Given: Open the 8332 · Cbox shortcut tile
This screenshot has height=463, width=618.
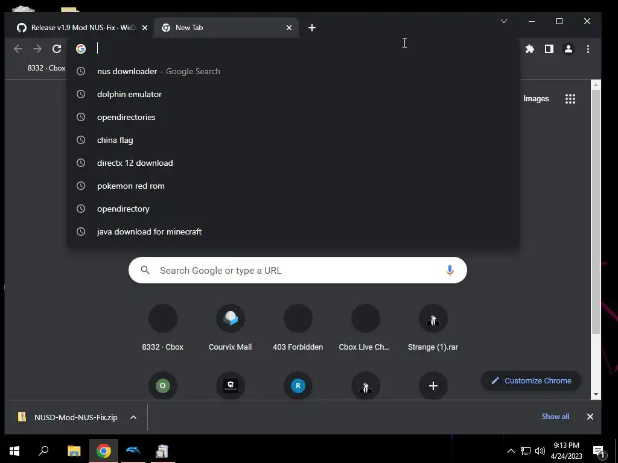Looking at the screenshot, I should (163, 327).
